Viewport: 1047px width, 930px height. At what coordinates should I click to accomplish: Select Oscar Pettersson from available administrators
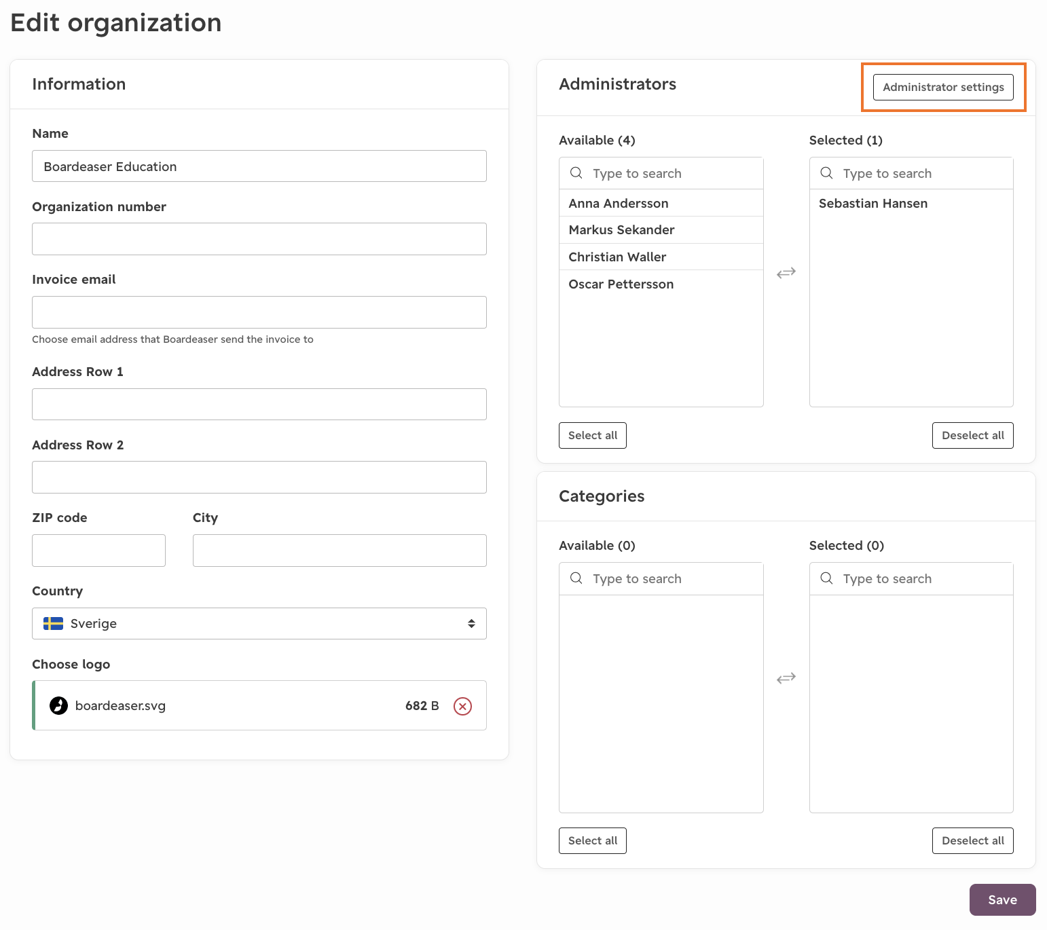(x=661, y=284)
